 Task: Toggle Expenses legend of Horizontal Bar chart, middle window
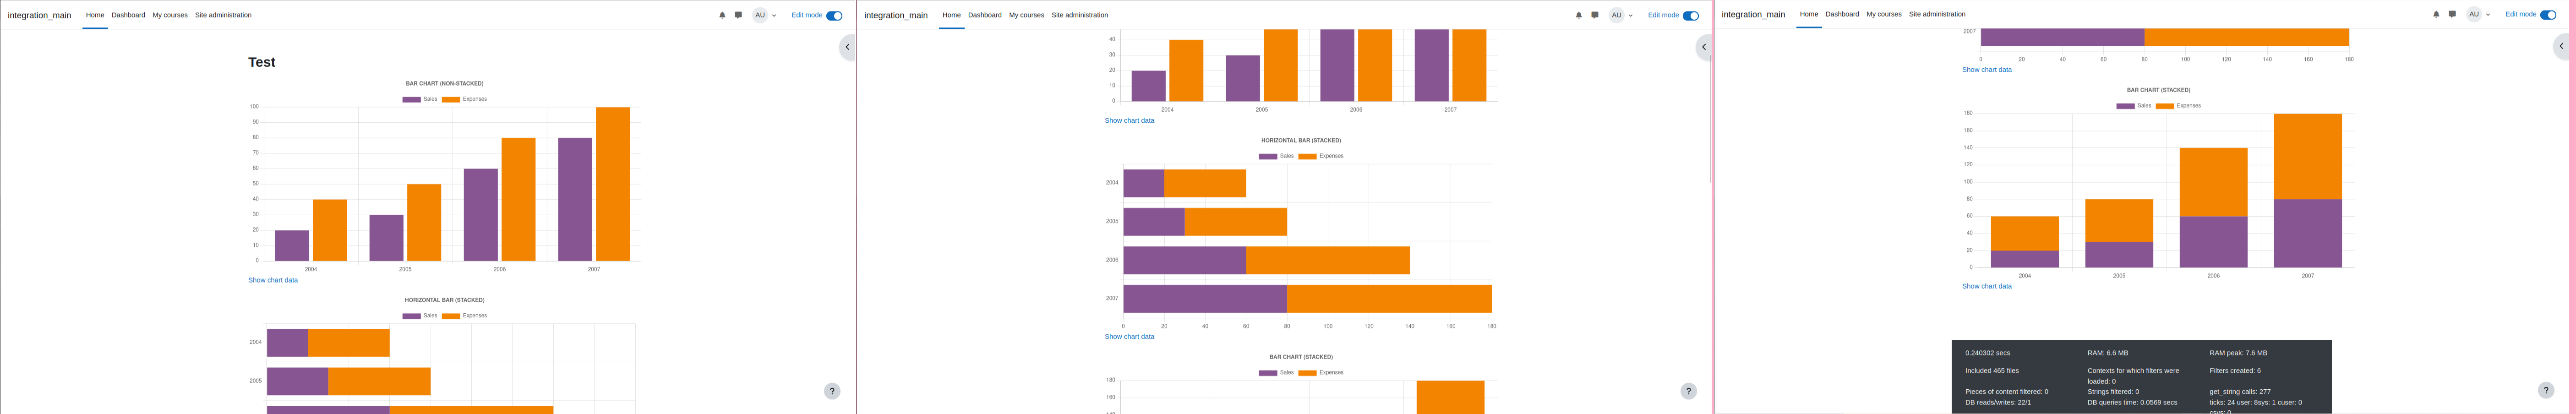pyautogui.click(x=1321, y=156)
